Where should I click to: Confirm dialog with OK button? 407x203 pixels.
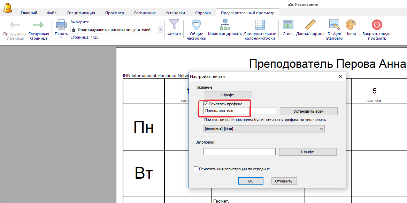(250, 181)
